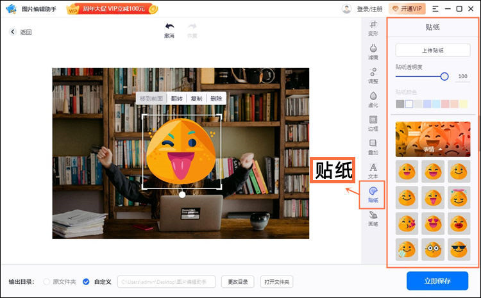Select the 边框 border tool
The width and height of the screenshot is (481, 298).
373,123
